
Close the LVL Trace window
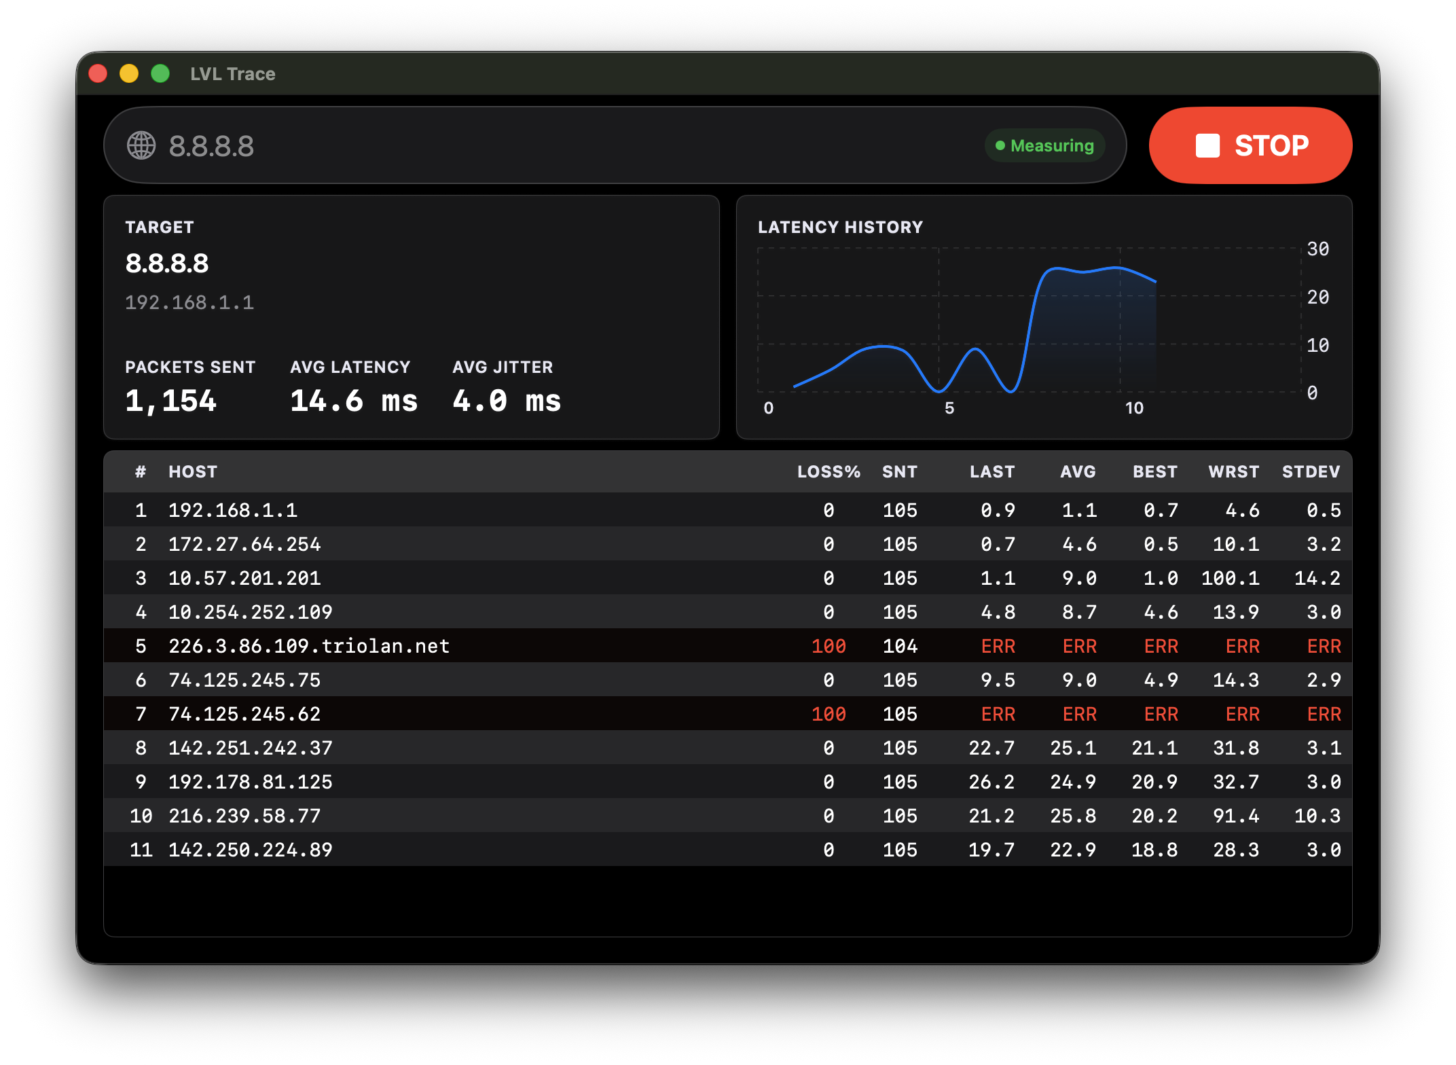coord(98,73)
